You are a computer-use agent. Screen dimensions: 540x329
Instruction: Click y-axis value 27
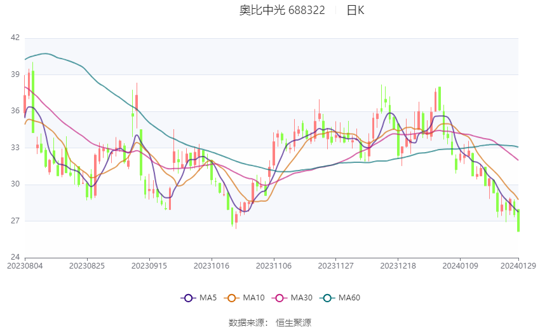[15, 220]
